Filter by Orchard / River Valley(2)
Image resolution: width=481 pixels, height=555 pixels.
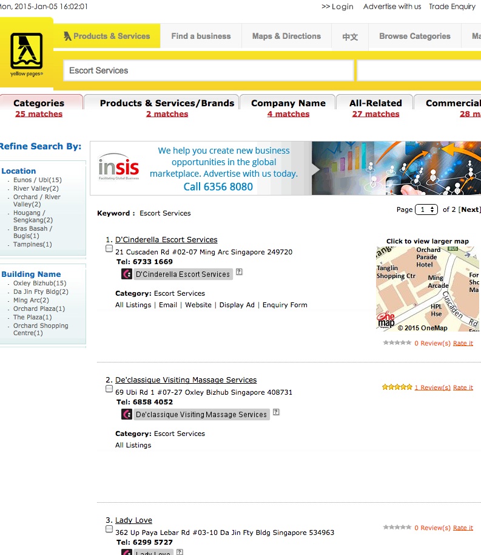tap(37, 200)
